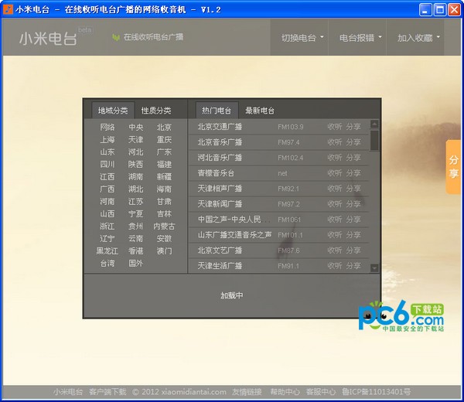Select the 天津 region category

[136, 140]
